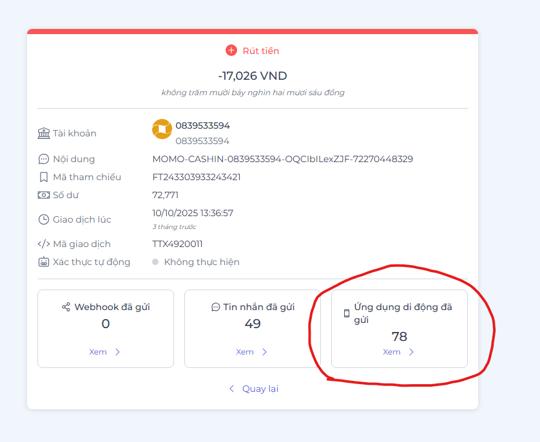Viewport: 540px width, 442px height.
Task: Click the Webhook đã gửi card title
Action: pos(112,307)
